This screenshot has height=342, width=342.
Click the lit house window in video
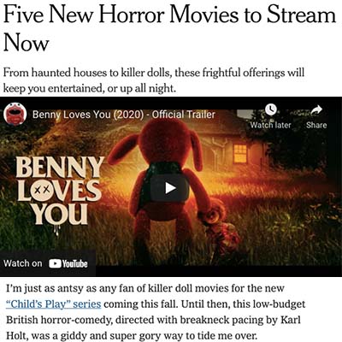pos(240,154)
